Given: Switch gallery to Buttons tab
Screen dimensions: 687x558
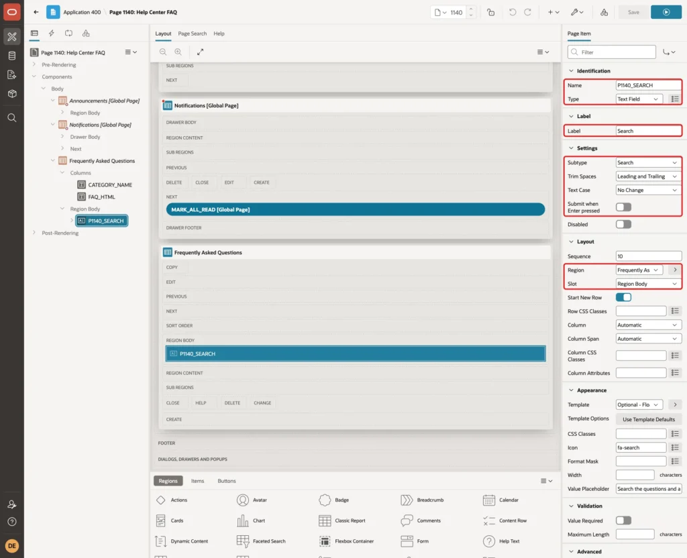Looking at the screenshot, I should (227, 481).
